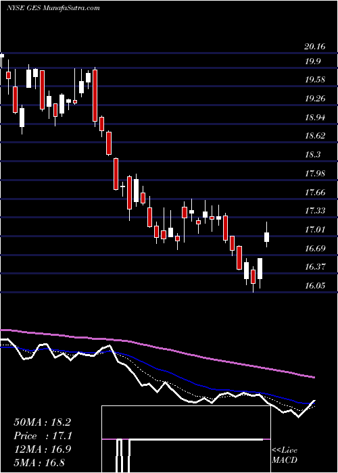Screen dimensions: 338x473
Task: Click the 19.9 price axis label
Action: pyautogui.click(x=313, y=62)
